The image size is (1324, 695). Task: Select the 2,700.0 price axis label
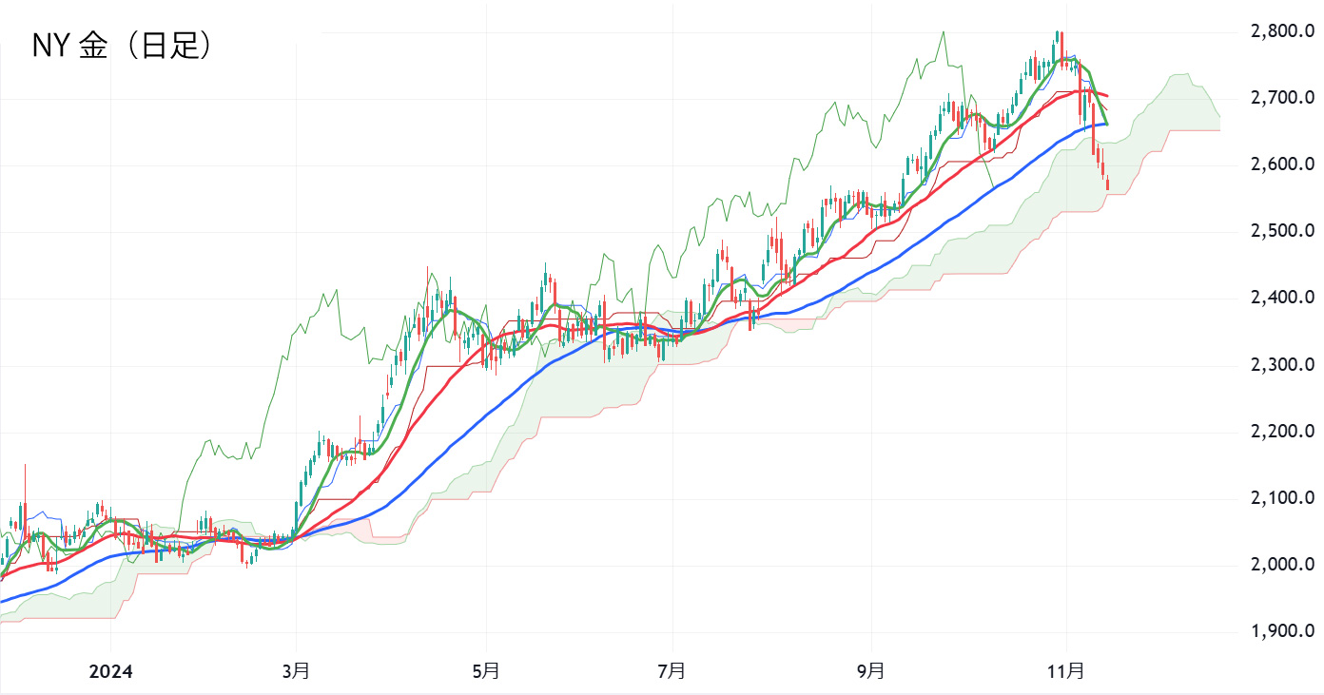tap(1282, 98)
